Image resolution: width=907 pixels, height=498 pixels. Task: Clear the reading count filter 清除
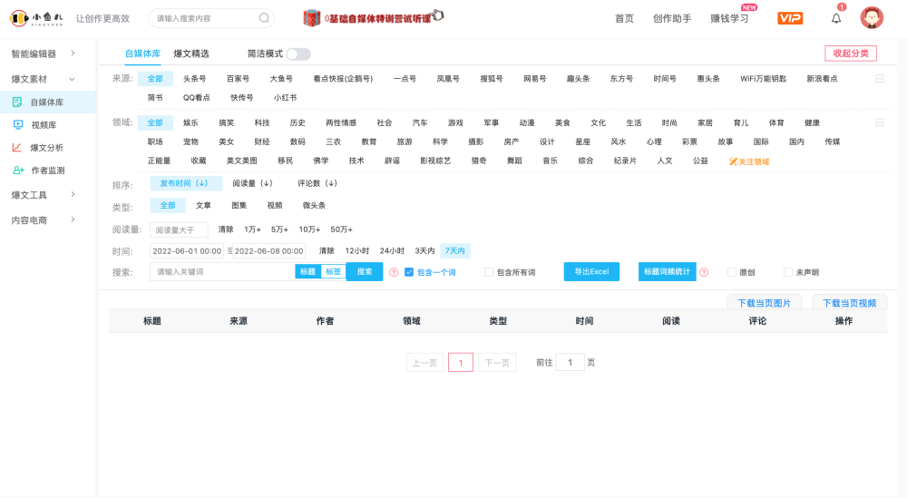pyautogui.click(x=226, y=229)
